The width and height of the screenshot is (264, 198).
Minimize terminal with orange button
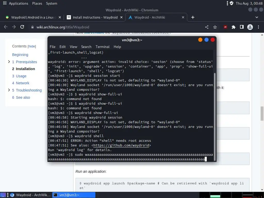(x=200, y=40)
